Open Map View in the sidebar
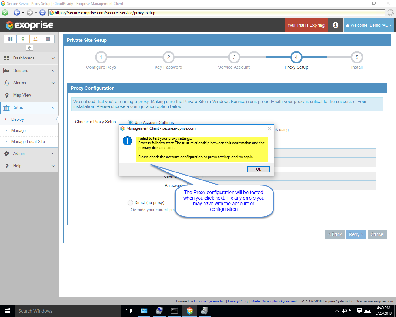 [x=29, y=95]
